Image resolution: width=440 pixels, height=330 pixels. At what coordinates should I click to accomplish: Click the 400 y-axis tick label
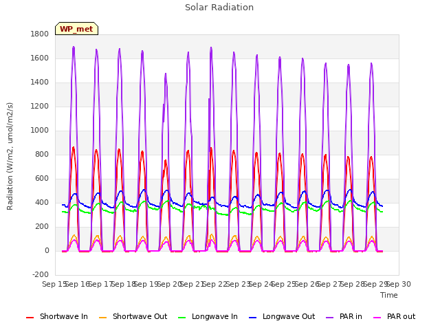(x=42, y=203)
